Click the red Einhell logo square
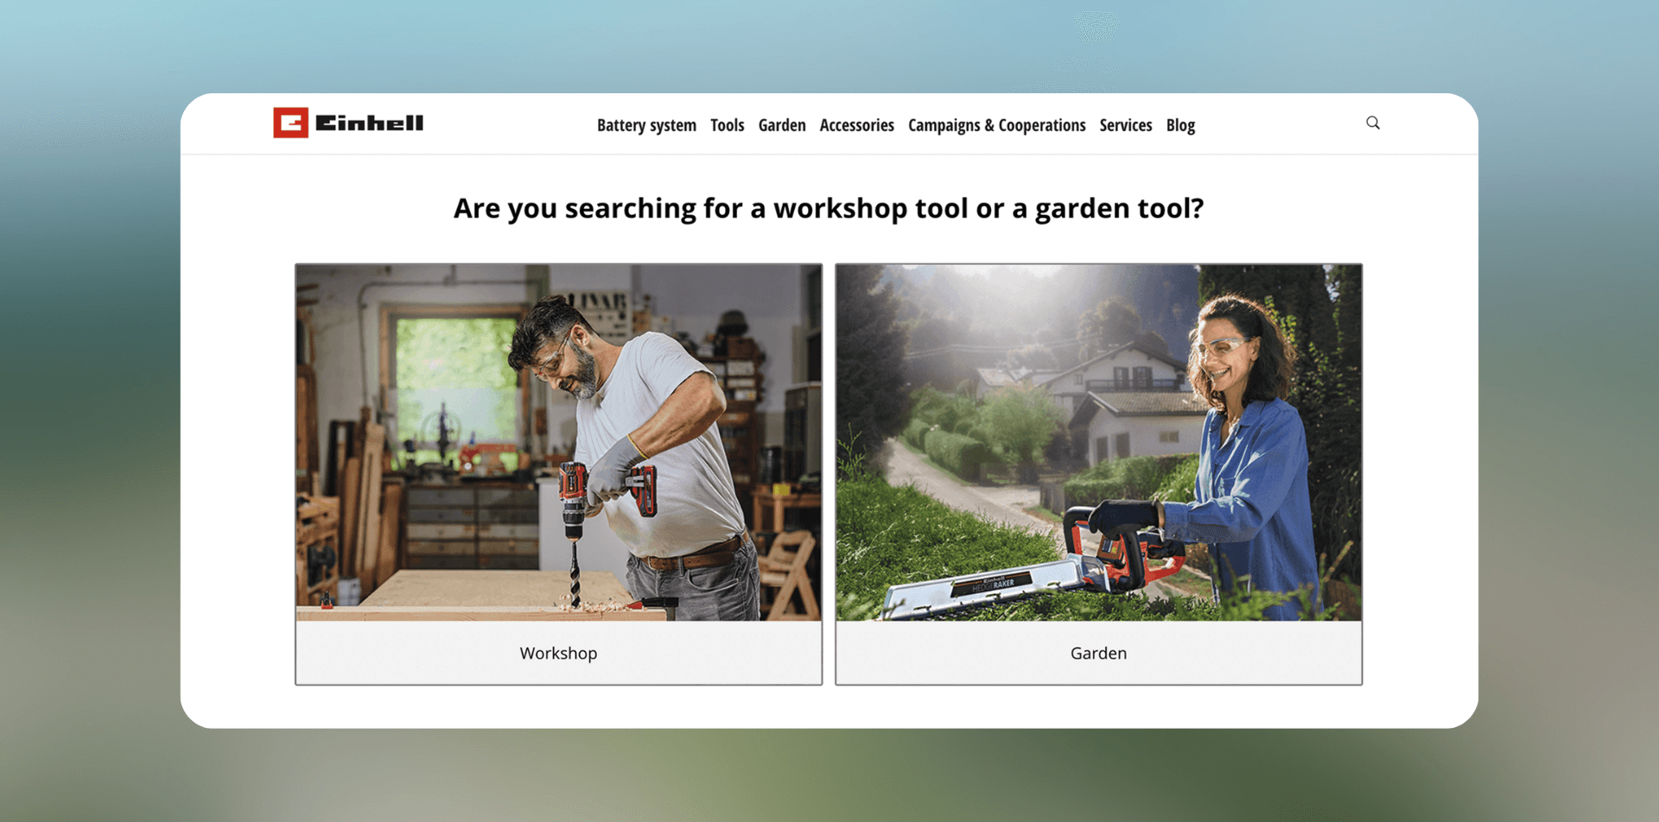Screen dimensions: 1659x822 click(x=290, y=123)
